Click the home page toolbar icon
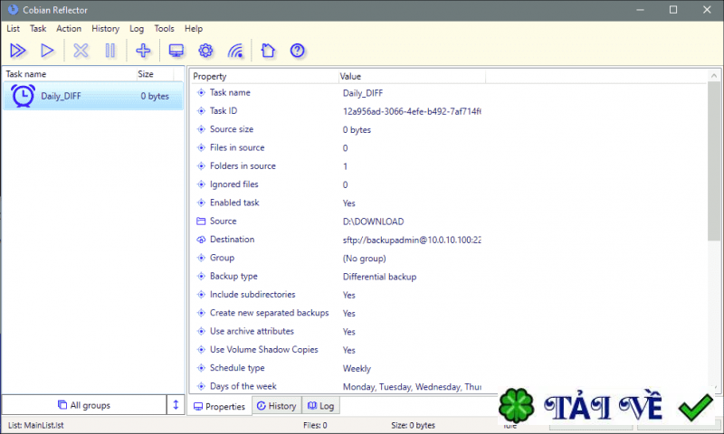Screen dimensions: 724x434 268,51
